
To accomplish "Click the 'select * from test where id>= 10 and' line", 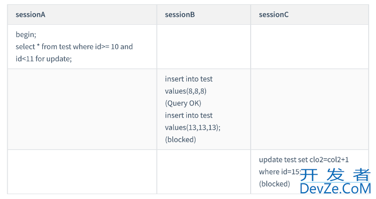I will click(x=74, y=47).
